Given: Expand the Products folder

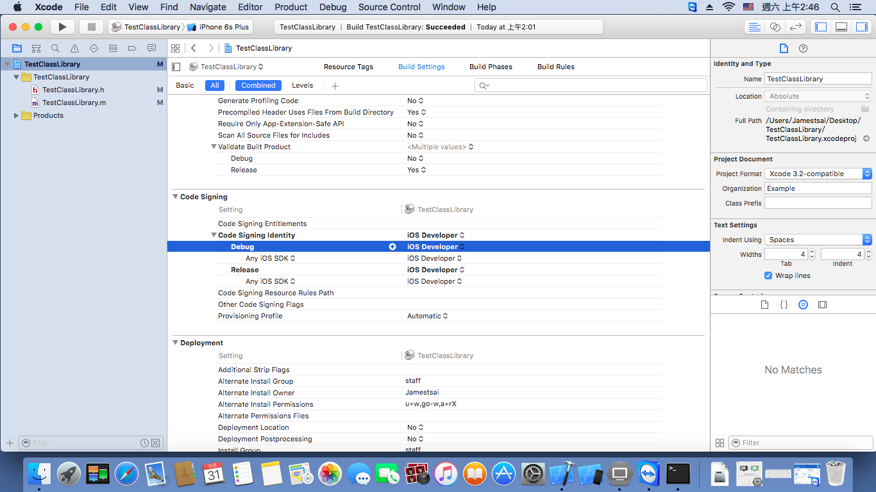Looking at the screenshot, I should 17,115.
